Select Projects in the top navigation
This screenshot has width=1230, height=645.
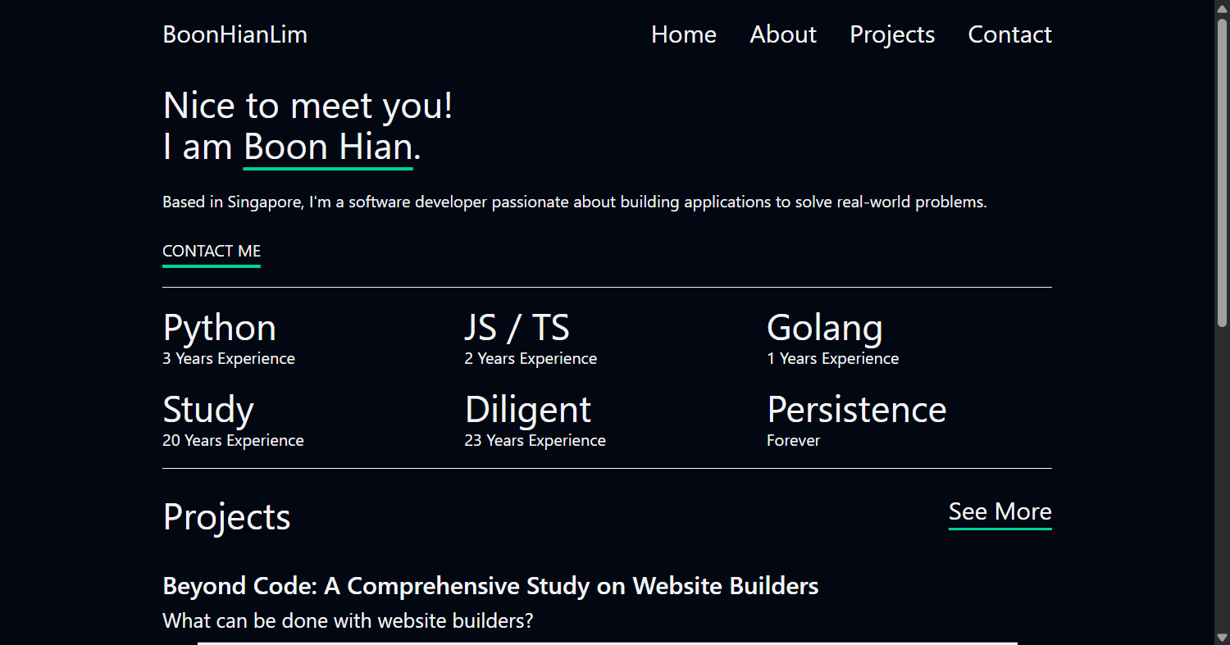[891, 34]
